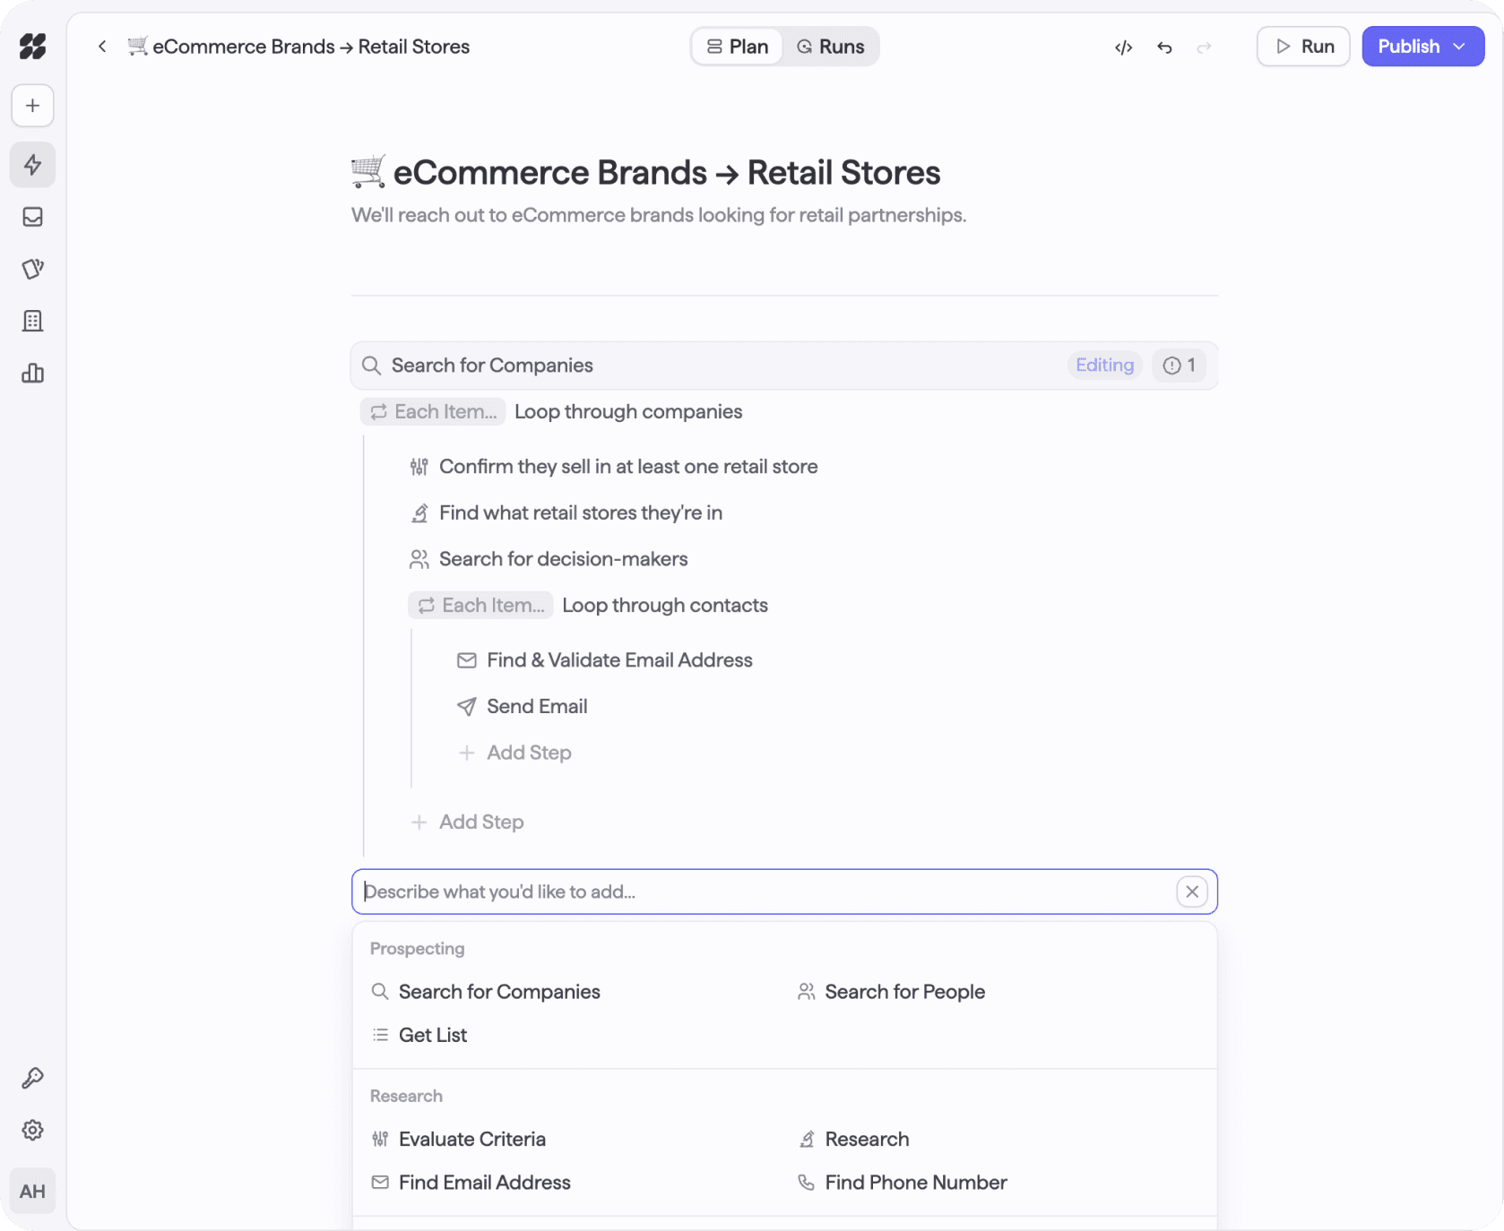Screen dimensions: 1504x1231
Task: Click the redo arrow icon
Action: pyautogui.click(x=1204, y=47)
